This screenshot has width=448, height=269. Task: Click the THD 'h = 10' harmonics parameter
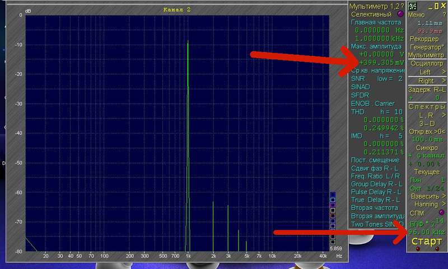coord(391,111)
